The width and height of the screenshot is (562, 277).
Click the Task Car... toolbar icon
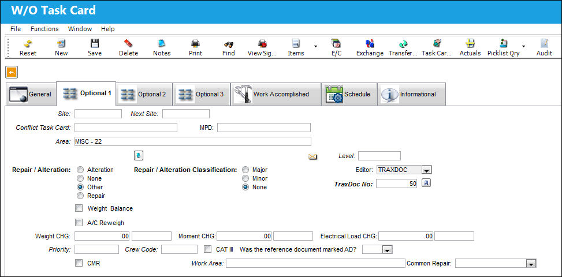(x=437, y=44)
